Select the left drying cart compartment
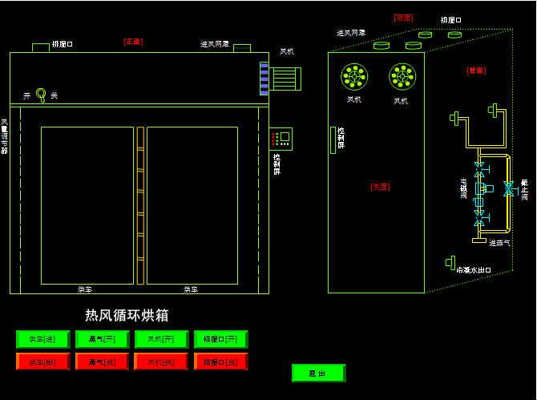The height and width of the screenshot is (400, 537). tap(87, 205)
